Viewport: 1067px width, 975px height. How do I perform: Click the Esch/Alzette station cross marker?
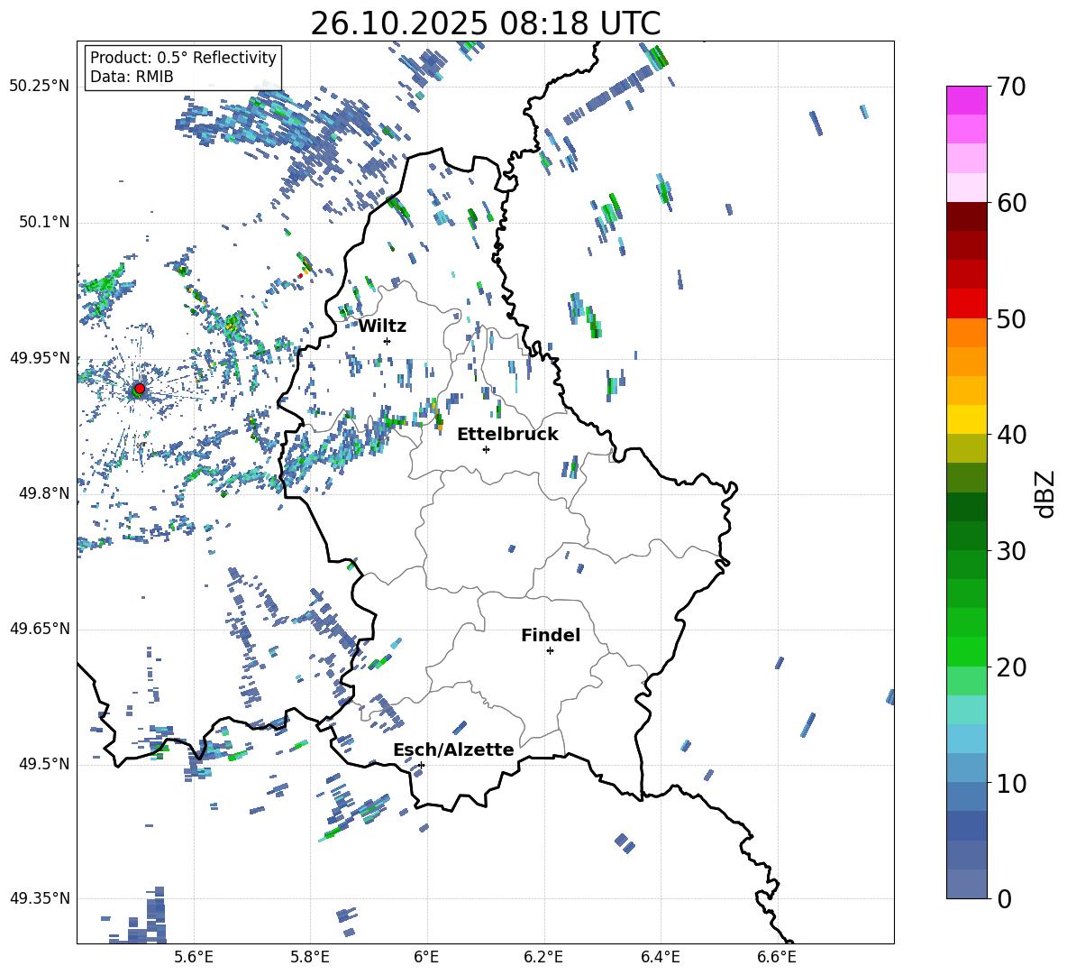click(421, 765)
